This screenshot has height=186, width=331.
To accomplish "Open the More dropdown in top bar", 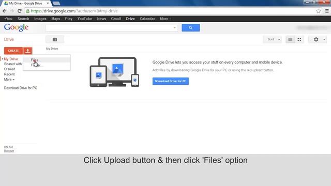I will point(165,19).
